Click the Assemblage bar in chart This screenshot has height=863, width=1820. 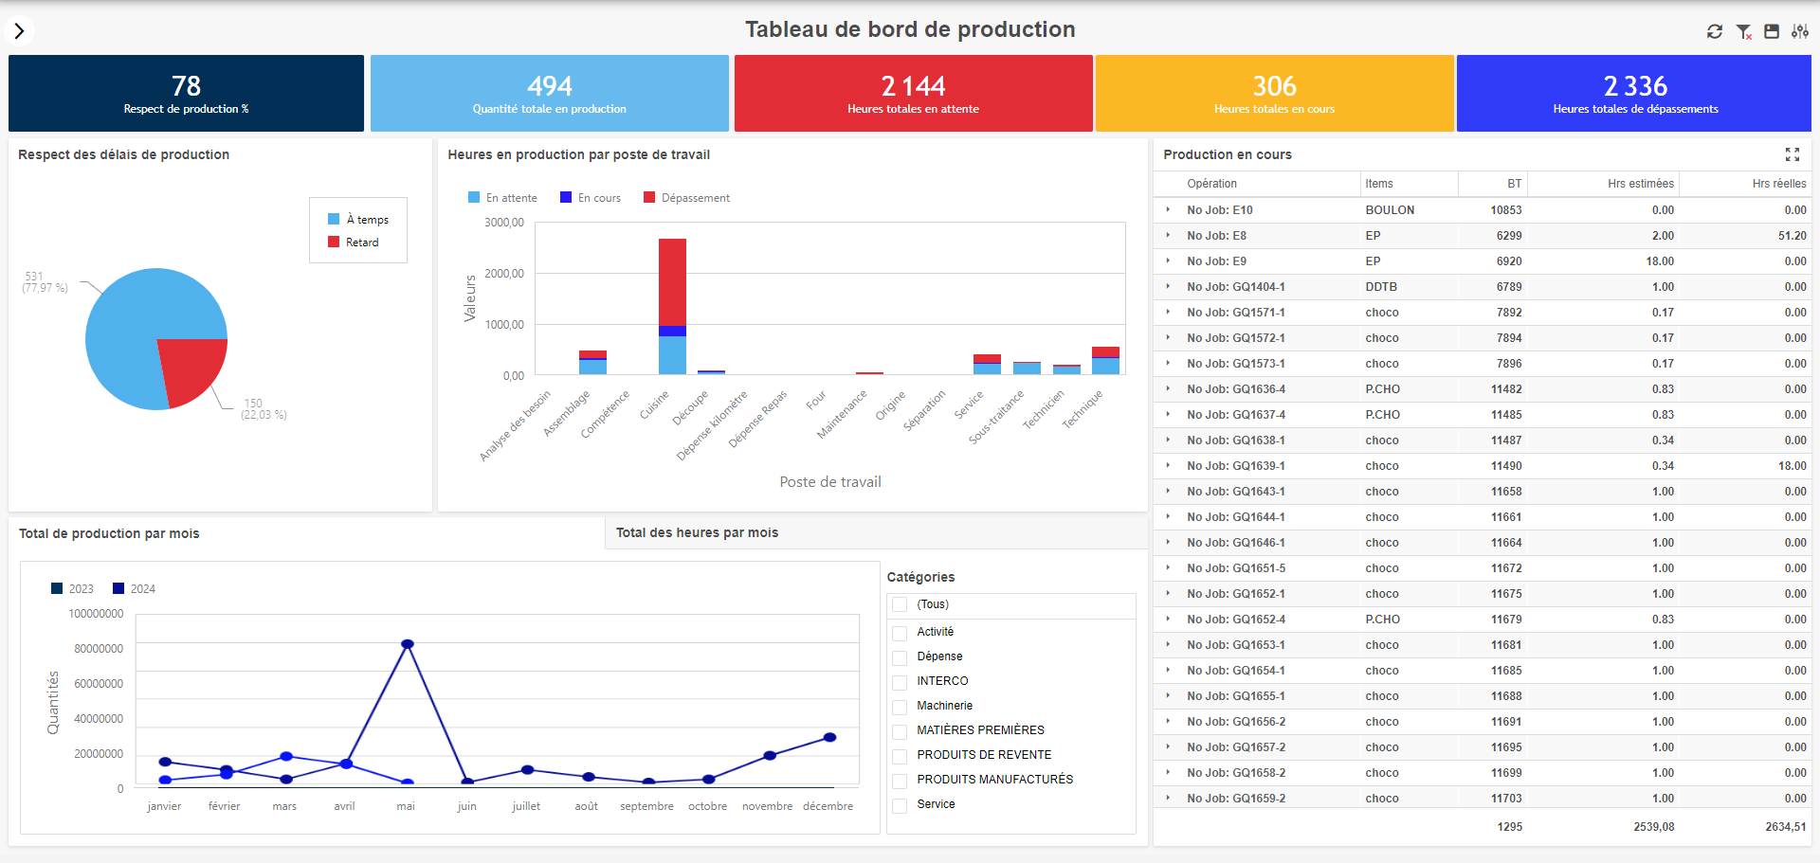coord(592,363)
